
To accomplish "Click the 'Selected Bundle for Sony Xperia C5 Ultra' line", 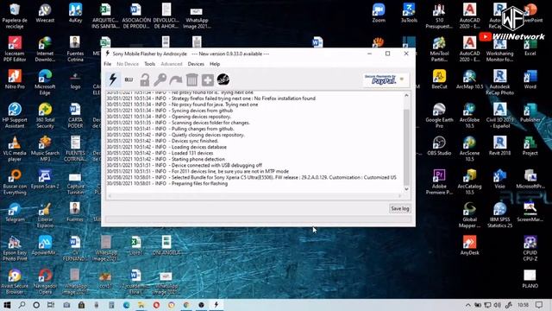I will click(x=251, y=177).
